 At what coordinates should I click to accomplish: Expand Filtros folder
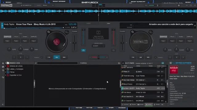click(x=6, y=72)
